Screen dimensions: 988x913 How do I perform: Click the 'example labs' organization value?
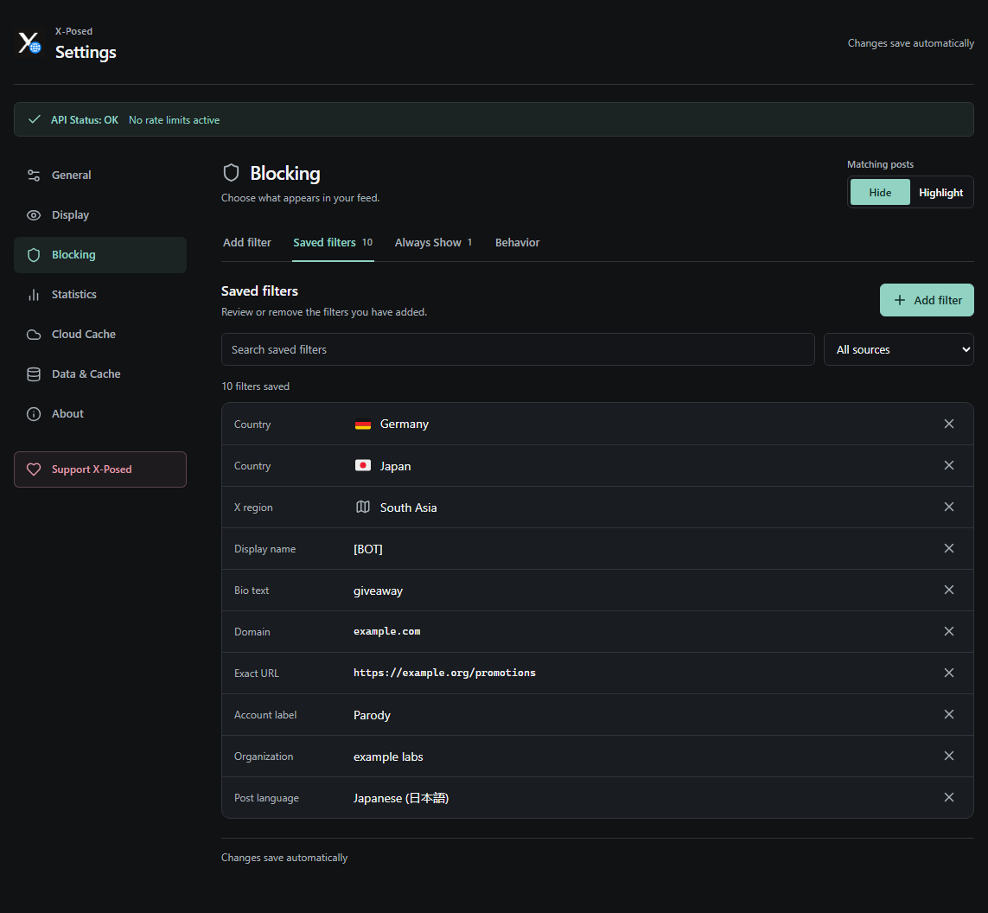click(388, 757)
